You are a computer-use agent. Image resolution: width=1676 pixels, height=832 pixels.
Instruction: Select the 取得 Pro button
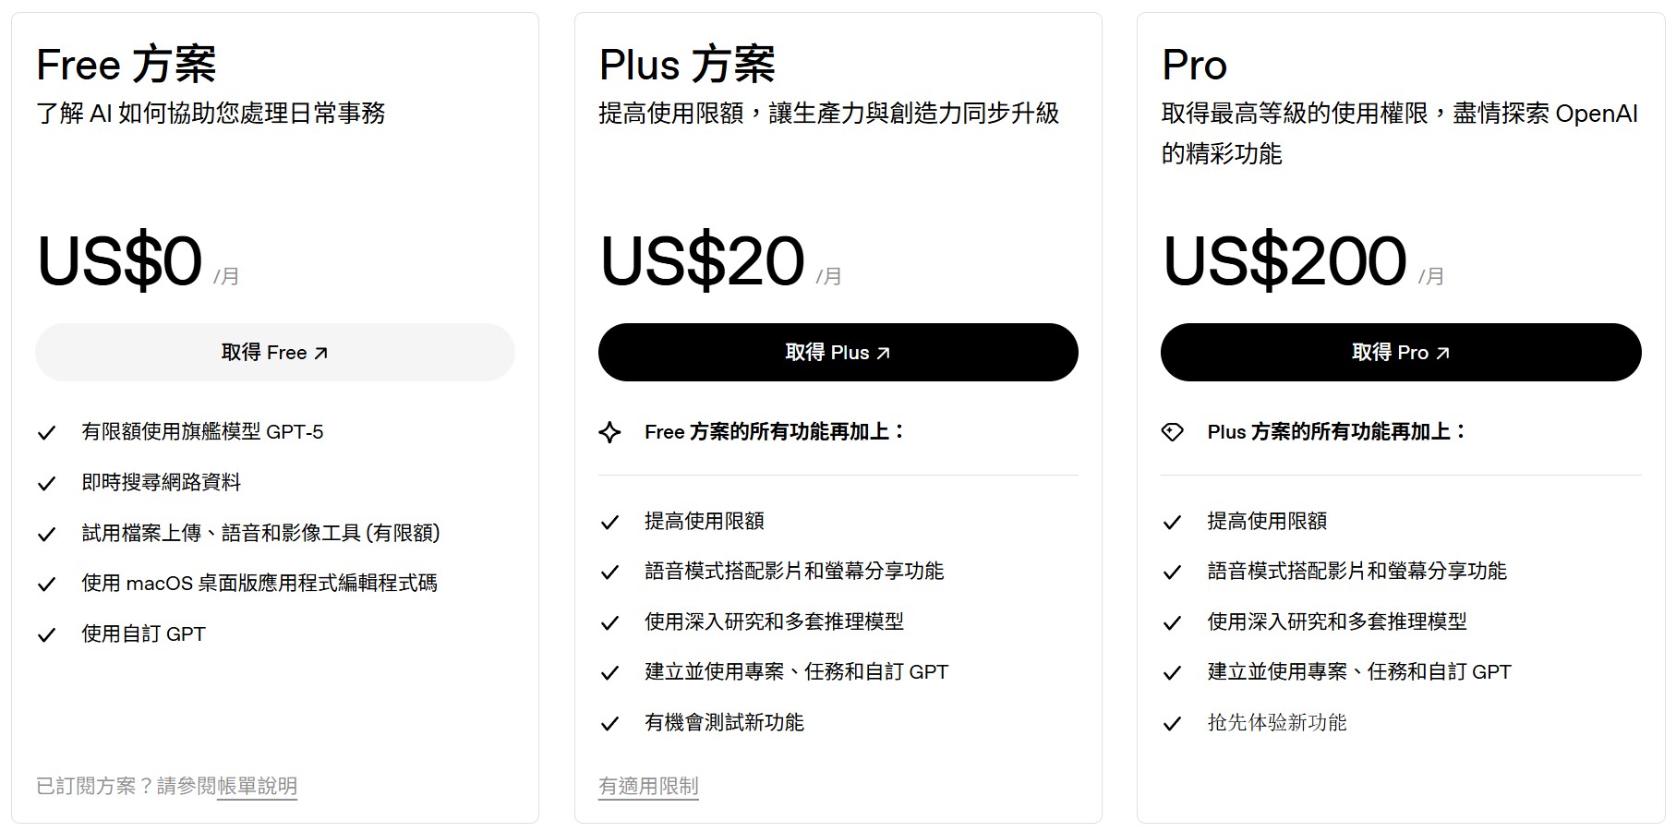pos(1400,352)
